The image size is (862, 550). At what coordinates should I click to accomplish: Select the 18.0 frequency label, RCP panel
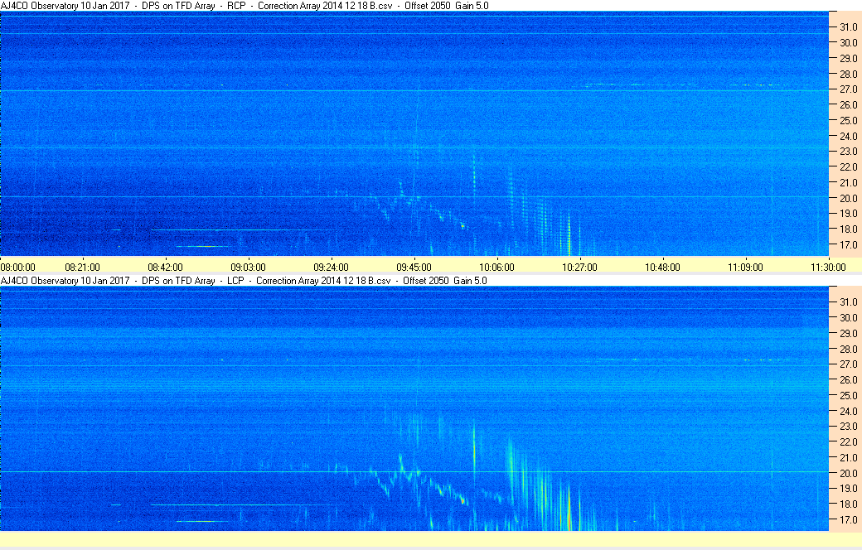coord(848,229)
